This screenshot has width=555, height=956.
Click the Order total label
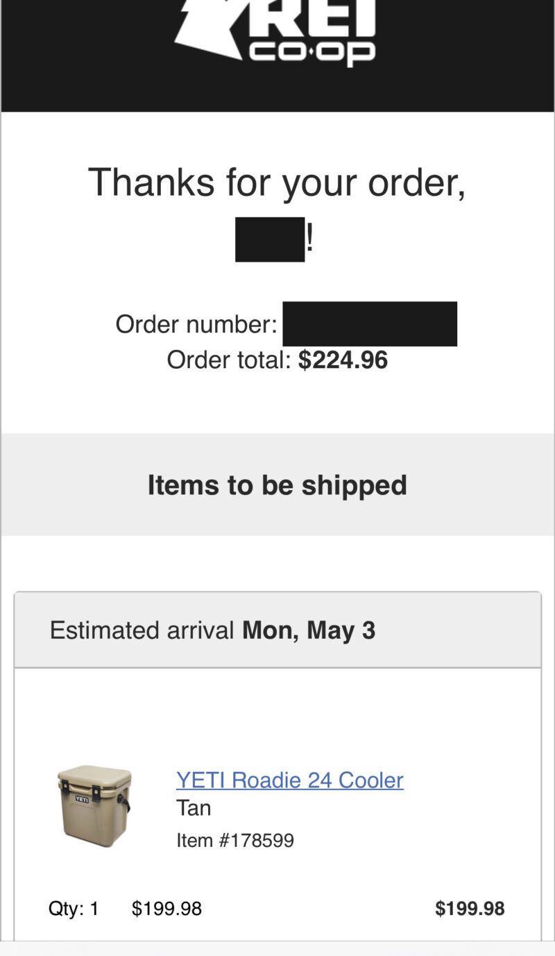[x=229, y=360]
